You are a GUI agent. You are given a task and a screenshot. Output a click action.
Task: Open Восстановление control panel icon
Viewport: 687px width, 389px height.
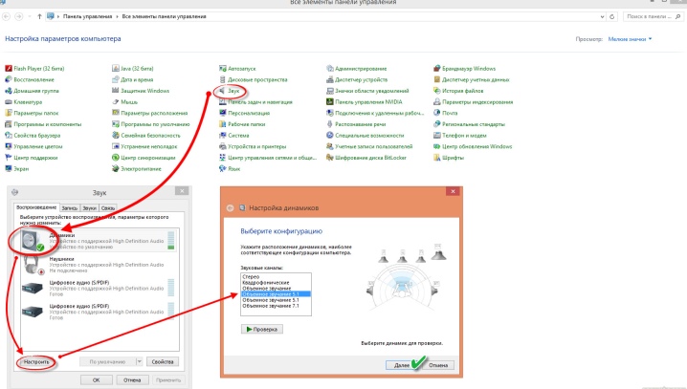pyautogui.click(x=9, y=79)
